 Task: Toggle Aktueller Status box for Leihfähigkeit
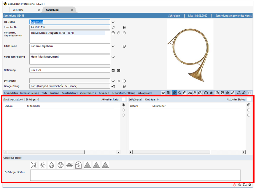249,100
